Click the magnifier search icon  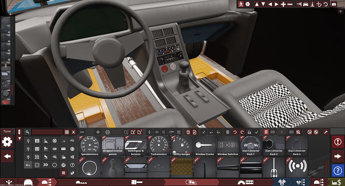click(27, 132)
